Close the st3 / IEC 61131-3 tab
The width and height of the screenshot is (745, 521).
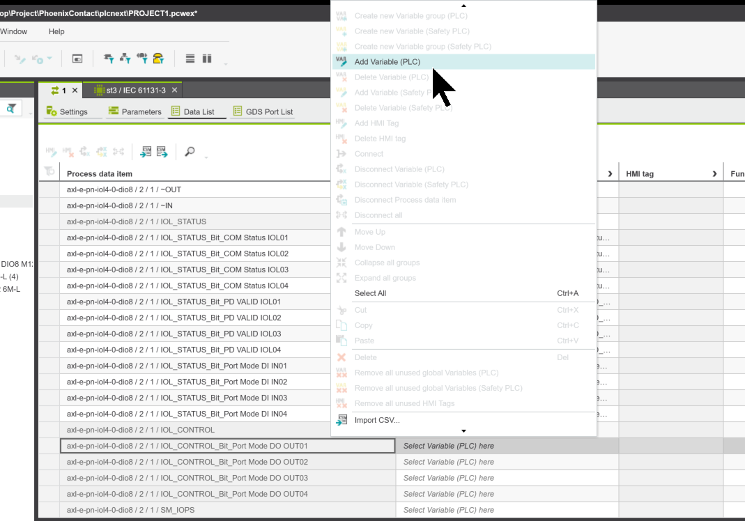174,90
